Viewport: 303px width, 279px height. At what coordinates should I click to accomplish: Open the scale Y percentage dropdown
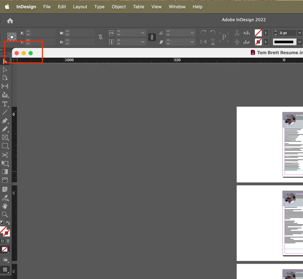[143, 42]
